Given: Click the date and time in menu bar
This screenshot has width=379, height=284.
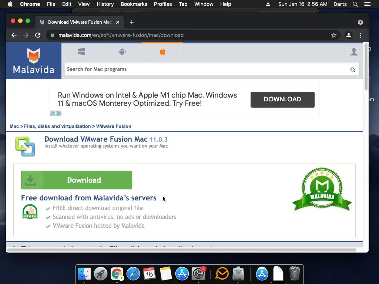Looking at the screenshot, I should (x=303, y=4).
